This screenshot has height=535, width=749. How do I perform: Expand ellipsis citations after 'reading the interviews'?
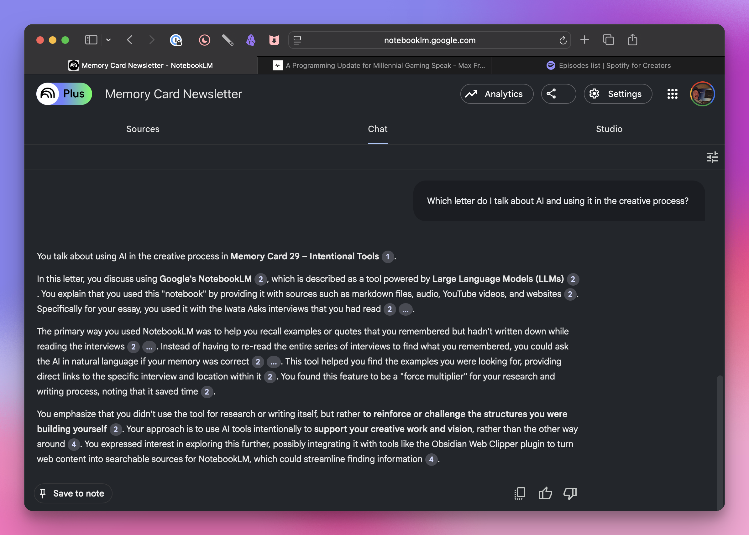coord(149,347)
